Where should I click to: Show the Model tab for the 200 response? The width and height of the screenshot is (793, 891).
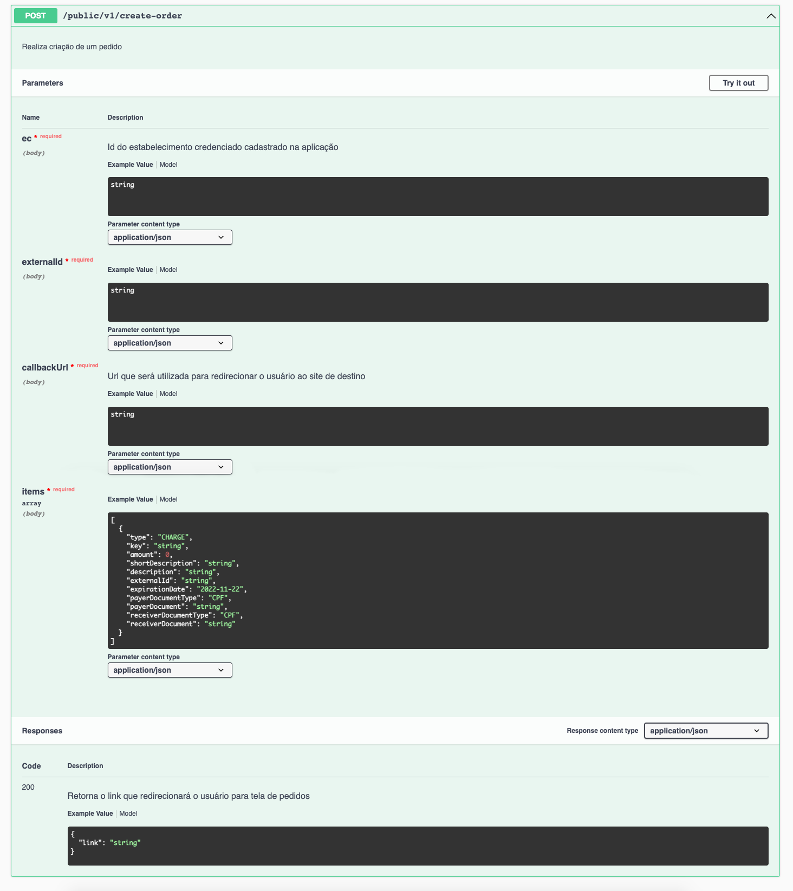coord(128,814)
